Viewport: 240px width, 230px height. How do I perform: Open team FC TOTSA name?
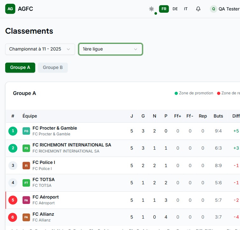(x=44, y=179)
